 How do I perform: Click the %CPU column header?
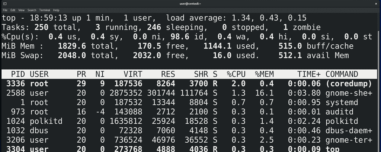pos(236,74)
